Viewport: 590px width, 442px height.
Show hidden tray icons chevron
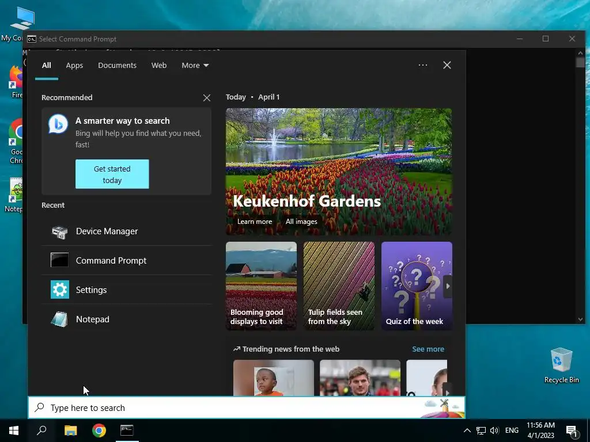point(467,430)
